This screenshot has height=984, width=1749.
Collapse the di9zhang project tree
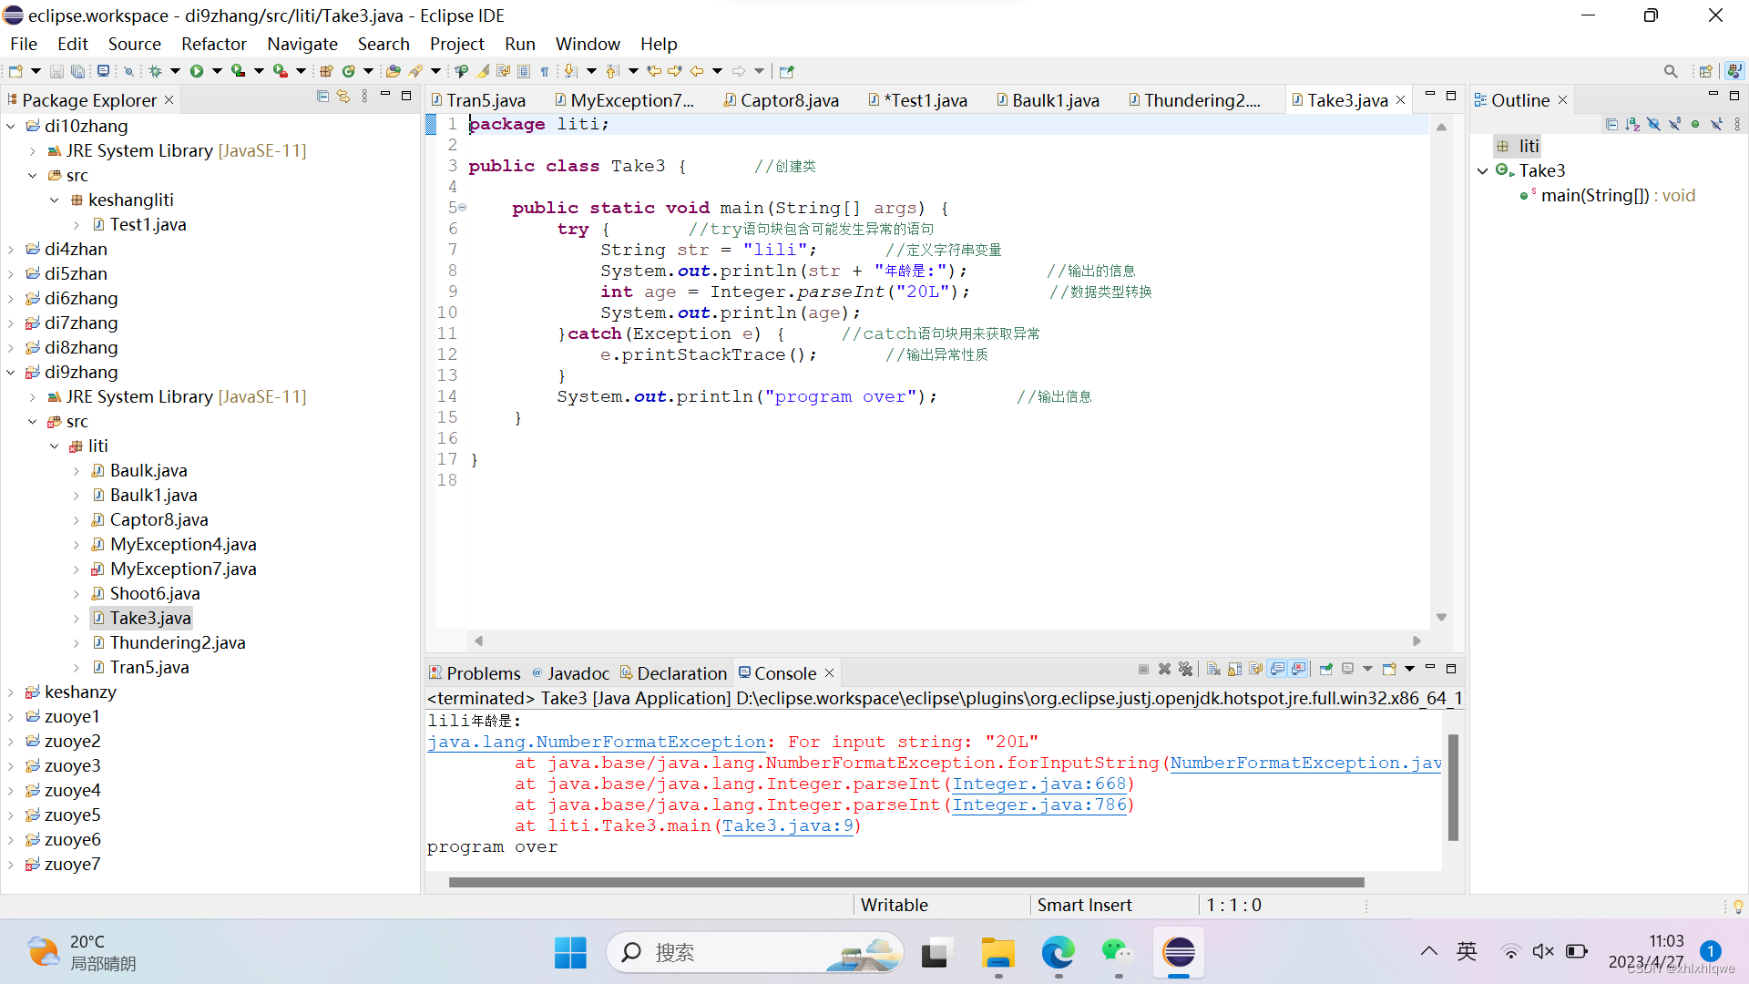pos(11,373)
